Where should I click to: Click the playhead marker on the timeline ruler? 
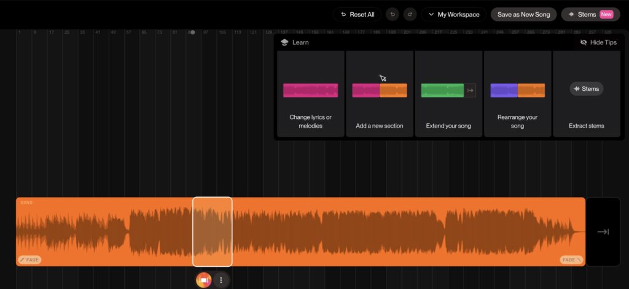tap(192, 32)
